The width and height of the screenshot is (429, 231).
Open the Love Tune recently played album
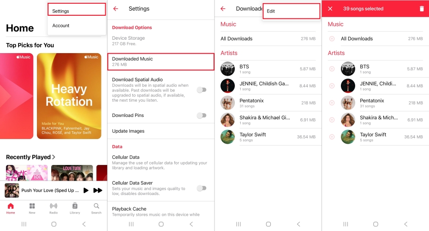pyautogui.click(x=72, y=173)
